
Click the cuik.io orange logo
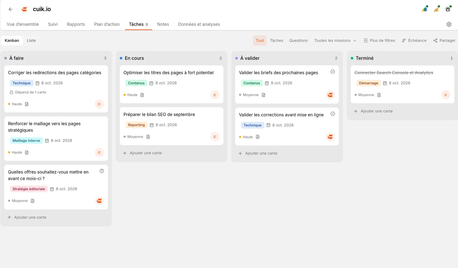coord(24,9)
